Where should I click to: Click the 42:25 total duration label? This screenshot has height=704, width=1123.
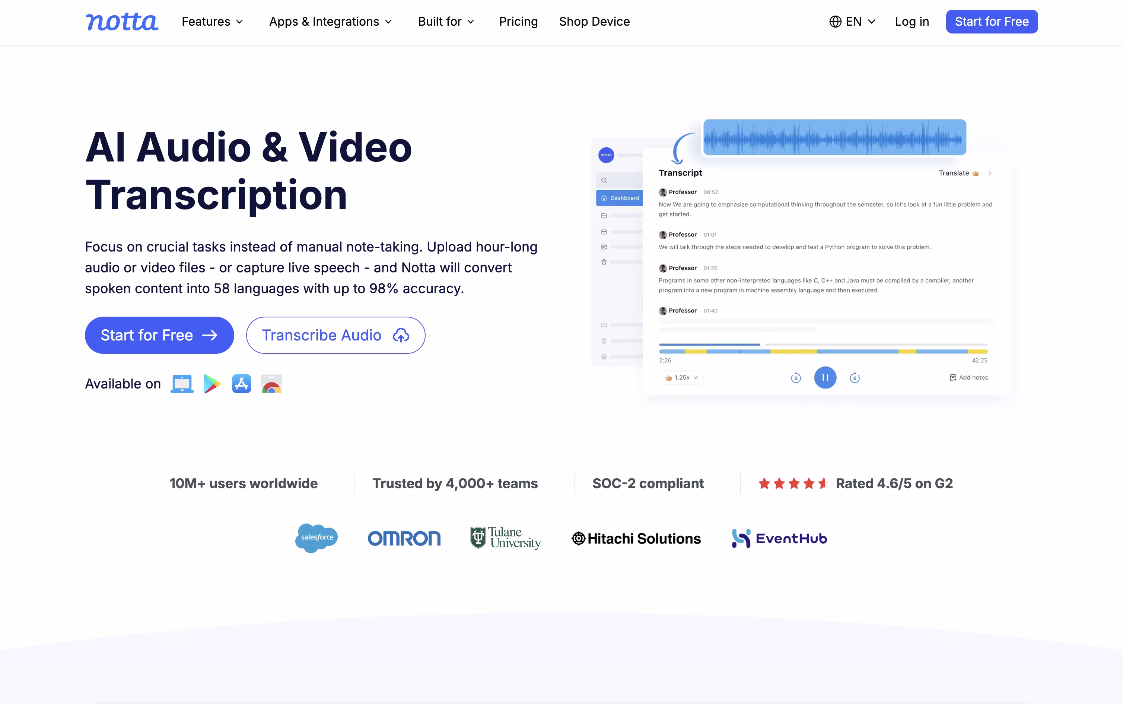[979, 361]
